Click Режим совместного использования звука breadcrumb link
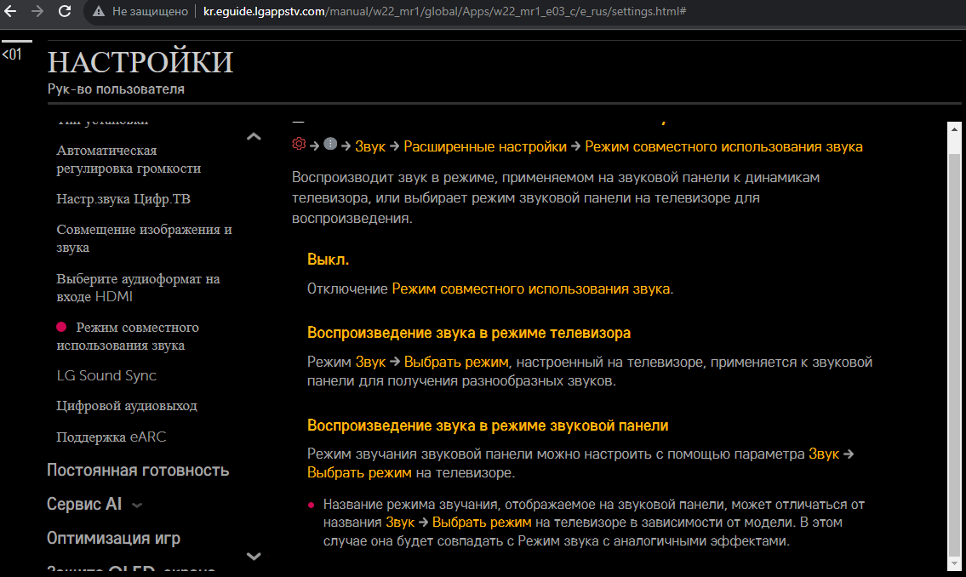 click(723, 146)
